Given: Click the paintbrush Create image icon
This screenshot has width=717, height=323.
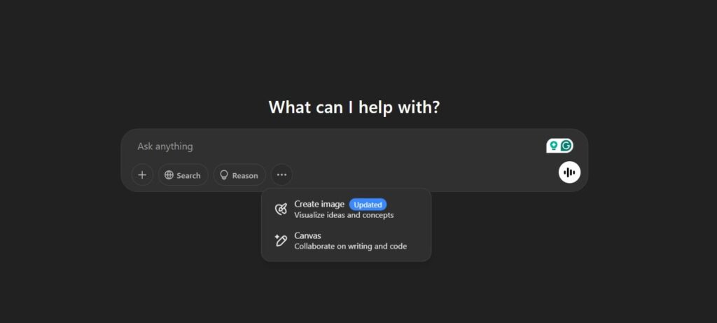Looking at the screenshot, I should (281, 209).
